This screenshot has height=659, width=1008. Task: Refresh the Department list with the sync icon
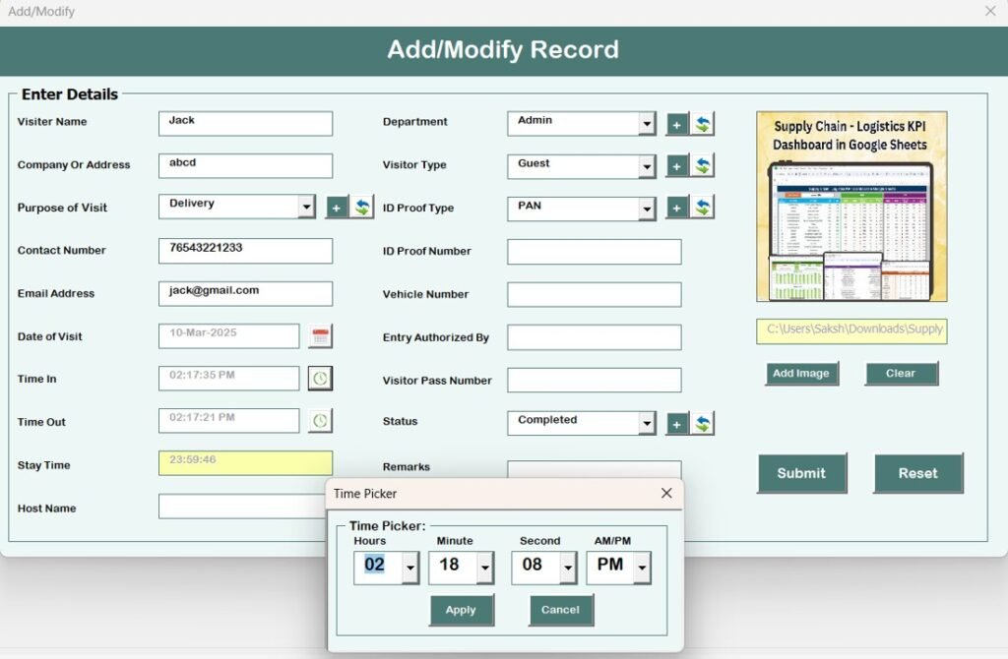pos(701,123)
